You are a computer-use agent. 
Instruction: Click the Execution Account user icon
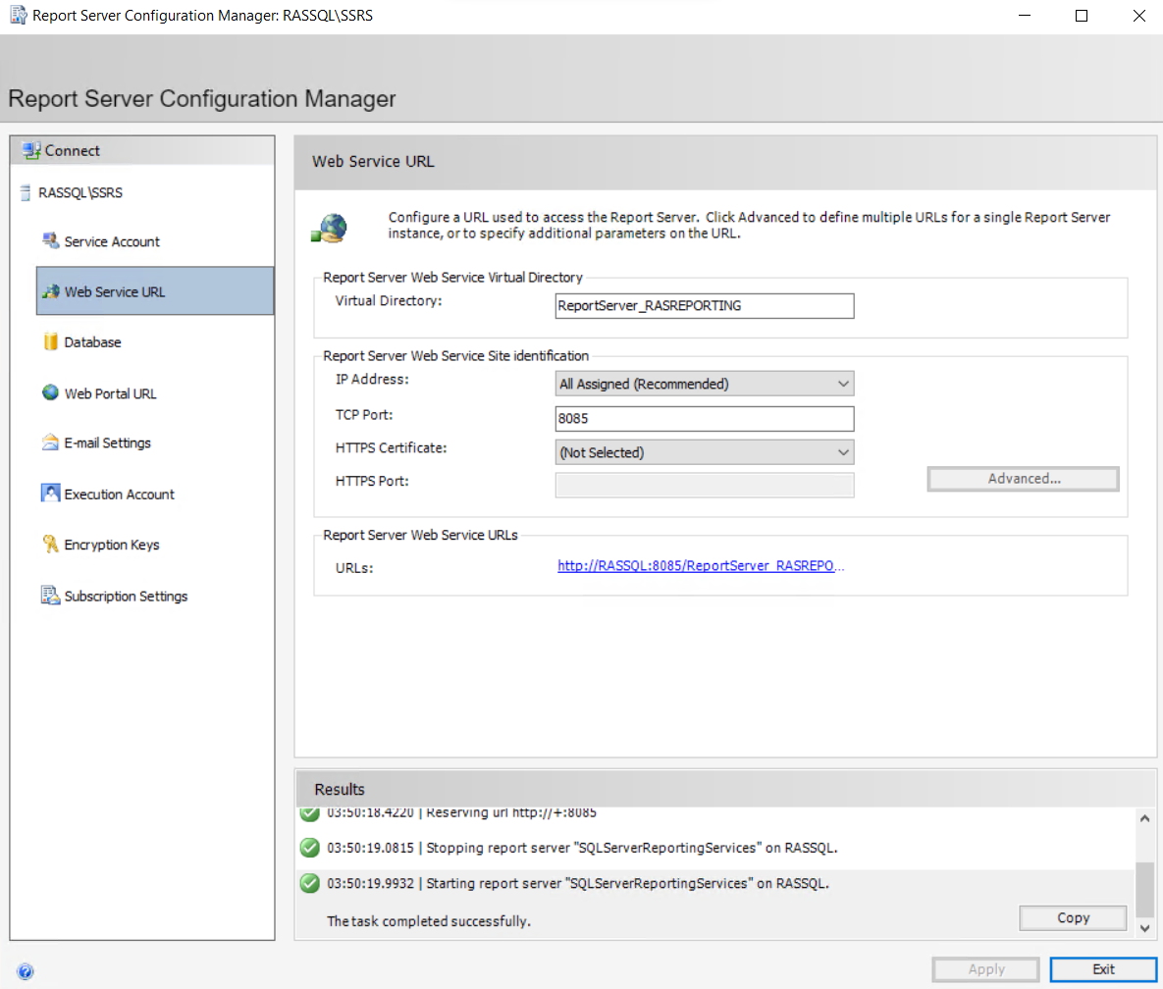tap(51, 494)
